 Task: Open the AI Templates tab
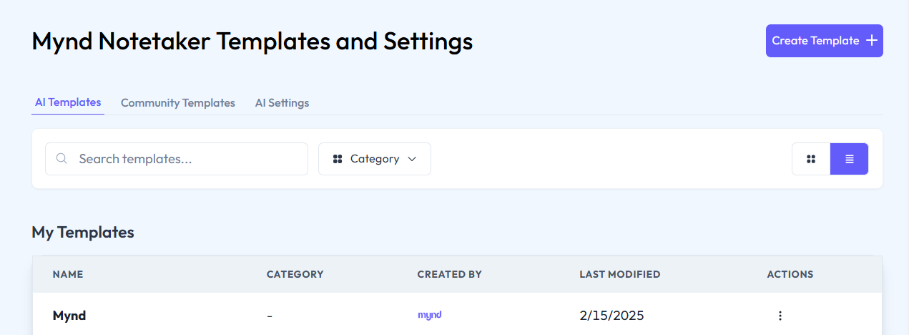[x=68, y=102]
